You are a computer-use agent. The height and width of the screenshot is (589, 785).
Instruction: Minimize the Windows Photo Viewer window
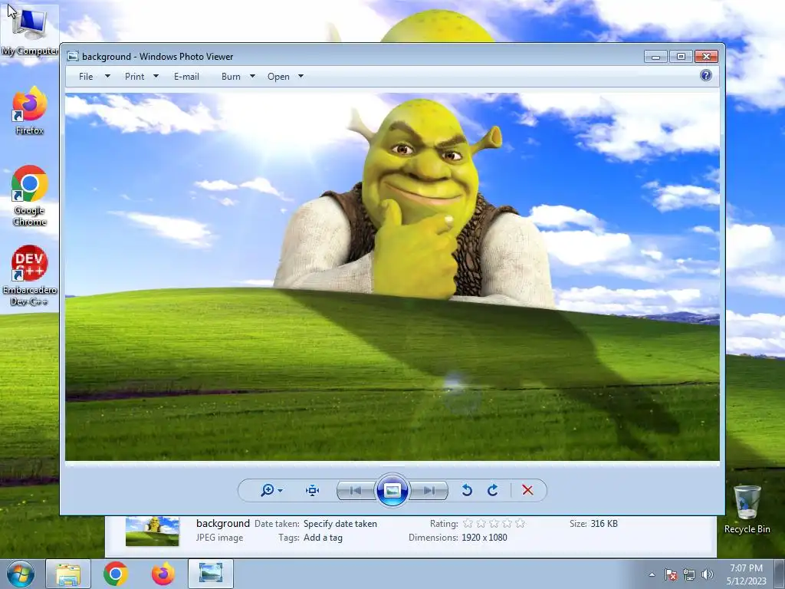pos(656,57)
